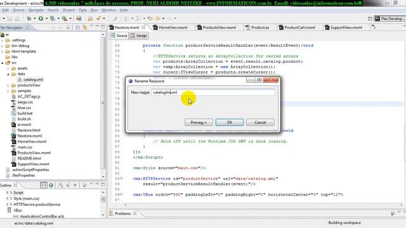Click the Link with Editor icon in Flex Navigator
The image size is (406, 228).
tap(84, 27)
